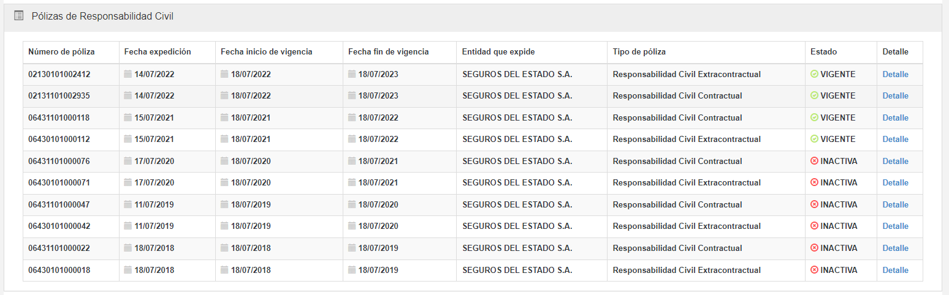This screenshot has height=295, width=949.
Task: Click calendar icon beside end date of policy 06431101000022
Action: (x=352, y=248)
